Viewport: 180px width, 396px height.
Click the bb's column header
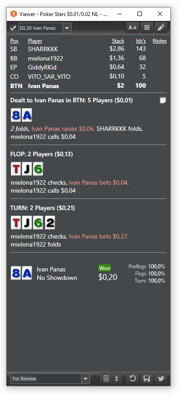tap(141, 41)
